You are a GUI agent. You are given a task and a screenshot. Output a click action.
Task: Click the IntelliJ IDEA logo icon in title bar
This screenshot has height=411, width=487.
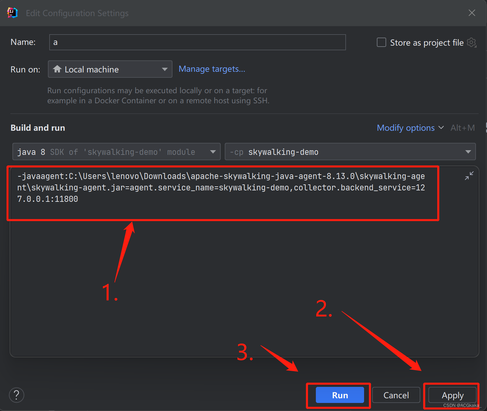(12, 13)
